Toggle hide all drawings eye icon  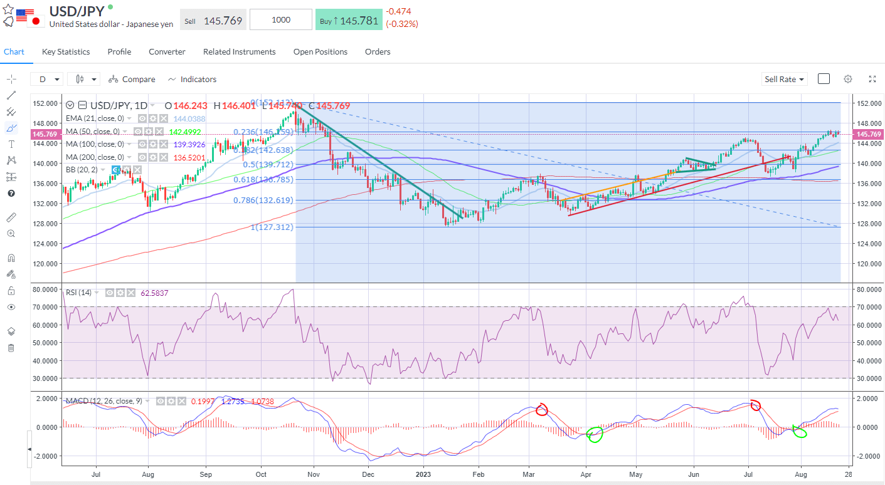tap(11, 307)
